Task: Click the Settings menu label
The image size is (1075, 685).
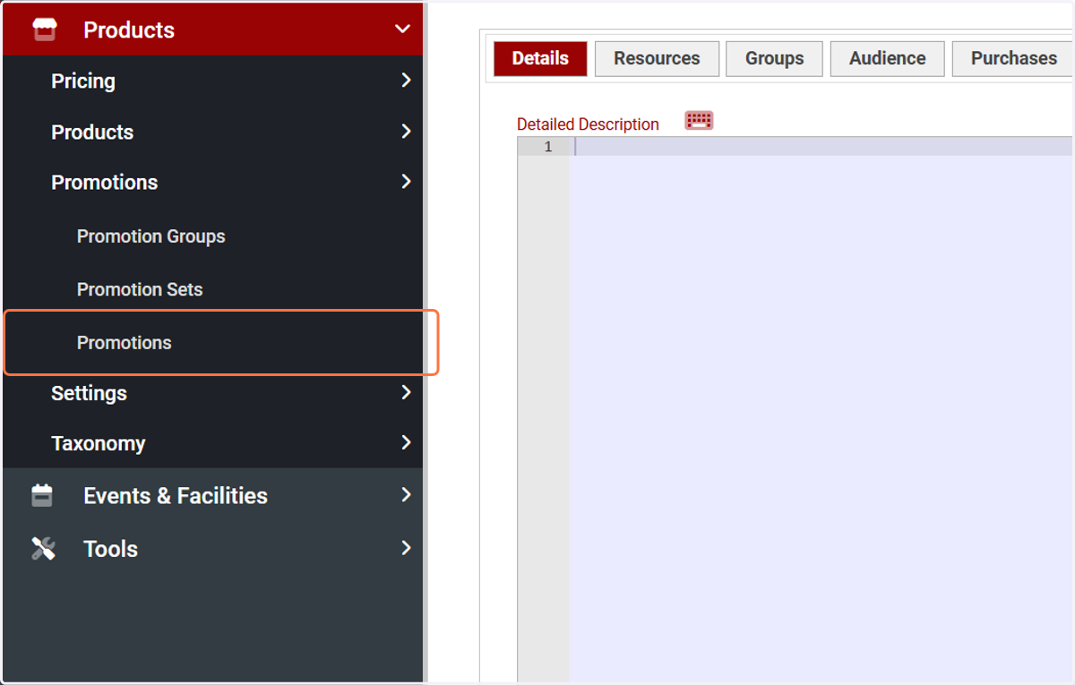Action: (89, 393)
